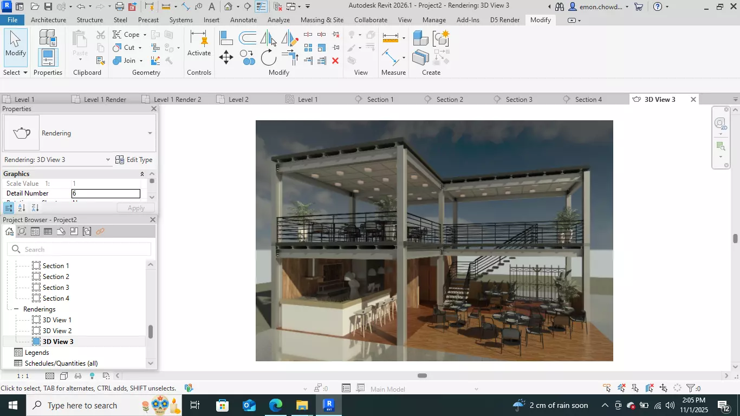
Task: Open the Autodesk App Store cart icon
Action: pyautogui.click(x=639, y=6)
